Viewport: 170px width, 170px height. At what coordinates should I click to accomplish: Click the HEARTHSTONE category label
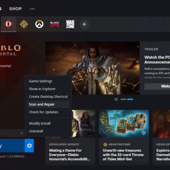point(120,144)
